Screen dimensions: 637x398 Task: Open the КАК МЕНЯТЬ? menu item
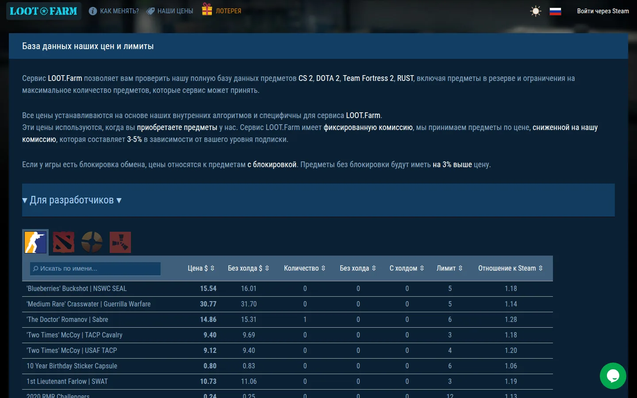point(114,11)
